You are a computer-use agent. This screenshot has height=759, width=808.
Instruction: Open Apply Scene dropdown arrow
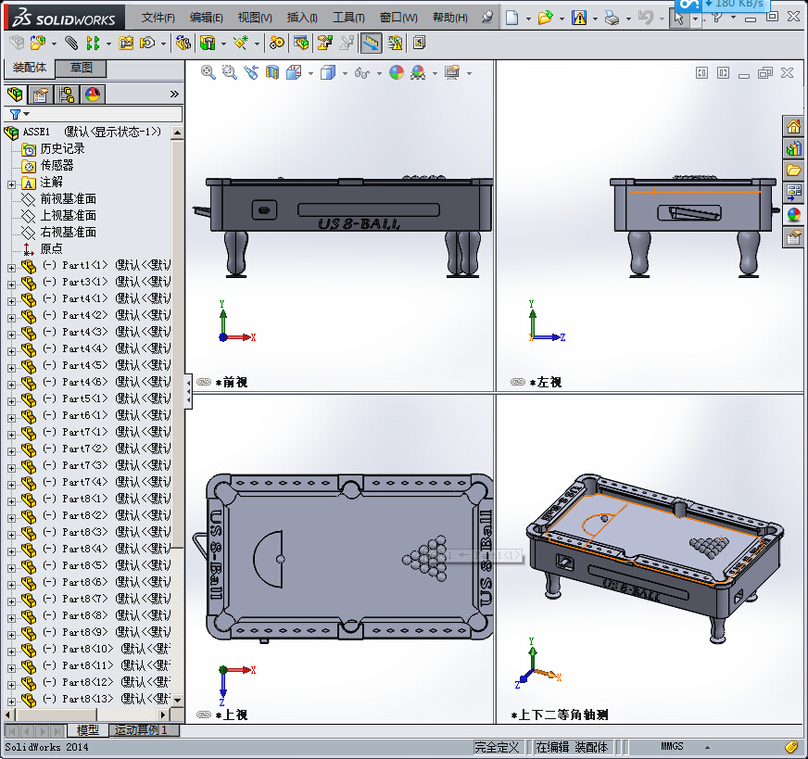(x=435, y=73)
